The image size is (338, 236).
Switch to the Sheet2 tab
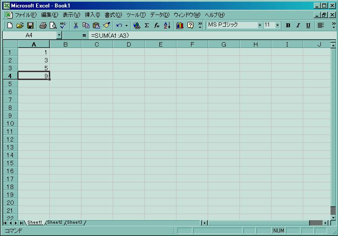pyautogui.click(x=55, y=222)
